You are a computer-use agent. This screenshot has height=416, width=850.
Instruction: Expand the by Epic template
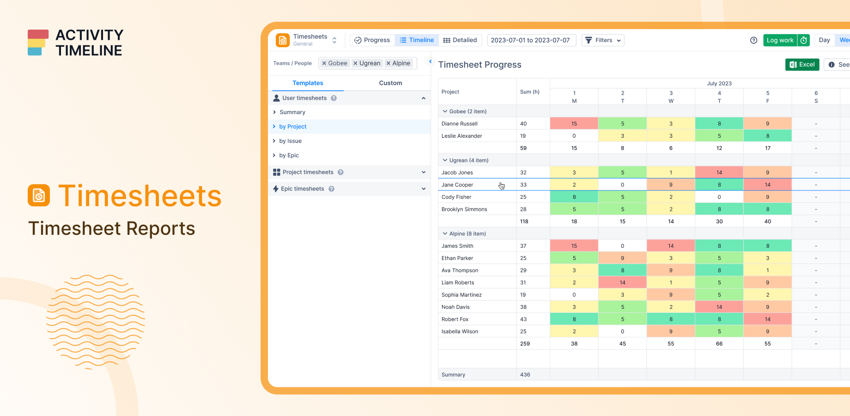(x=350, y=155)
